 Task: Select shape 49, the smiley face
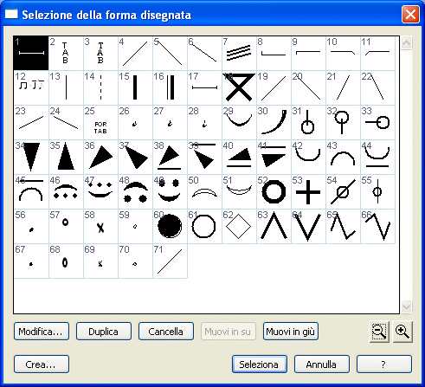click(x=170, y=191)
